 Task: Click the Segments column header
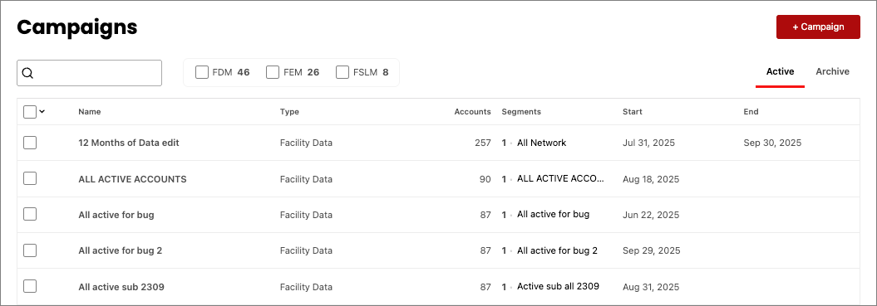(x=521, y=112)
